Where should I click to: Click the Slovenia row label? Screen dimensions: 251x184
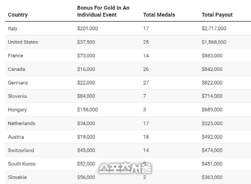pos(17,96)
